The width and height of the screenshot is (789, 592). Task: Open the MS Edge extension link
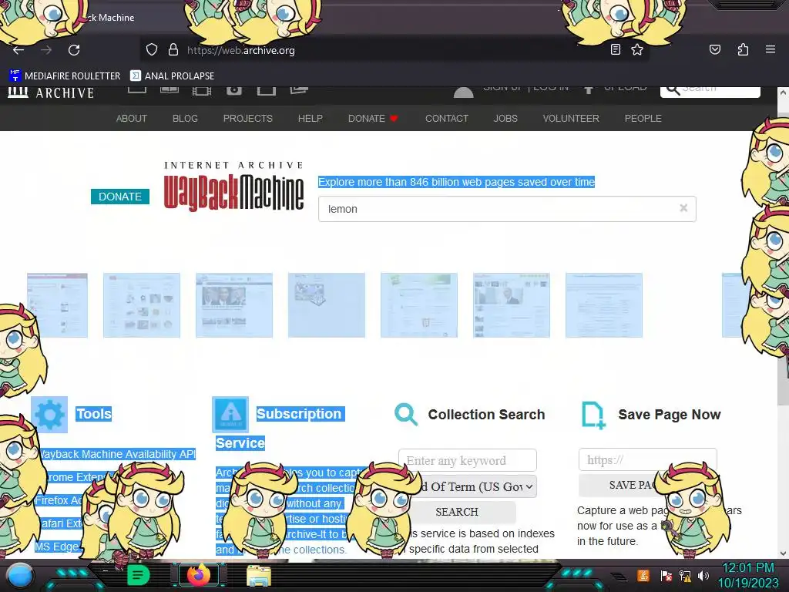(57, 547)
